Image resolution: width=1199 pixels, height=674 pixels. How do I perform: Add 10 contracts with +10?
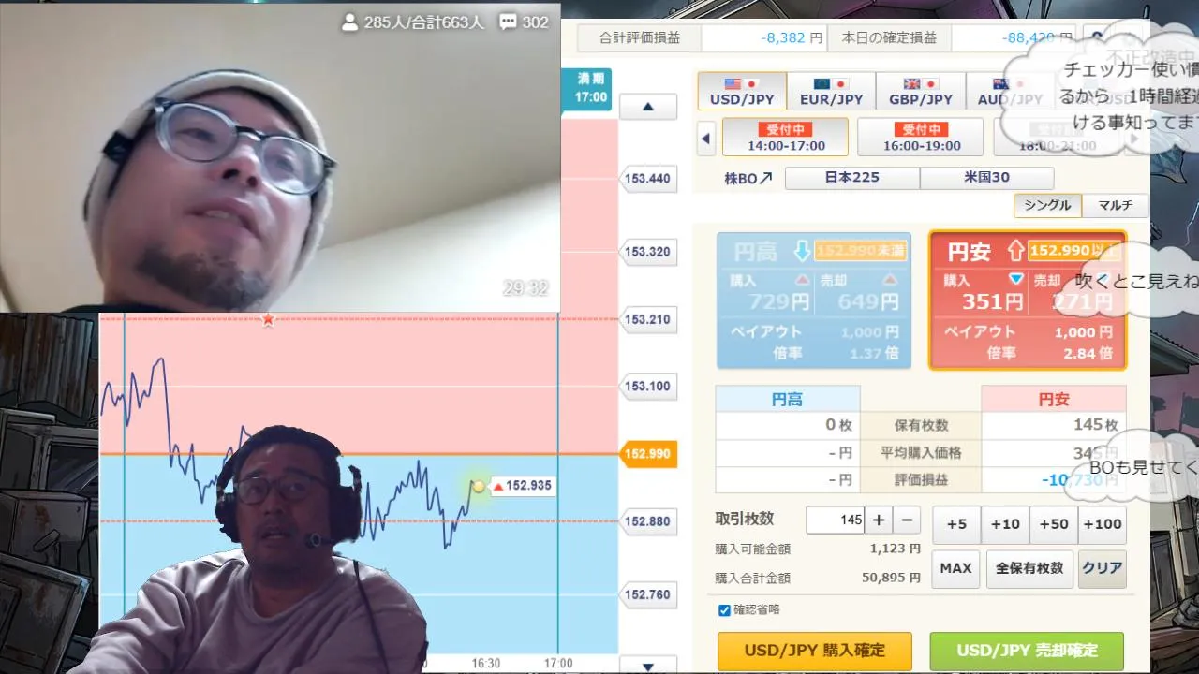[x=1005, y=524]
